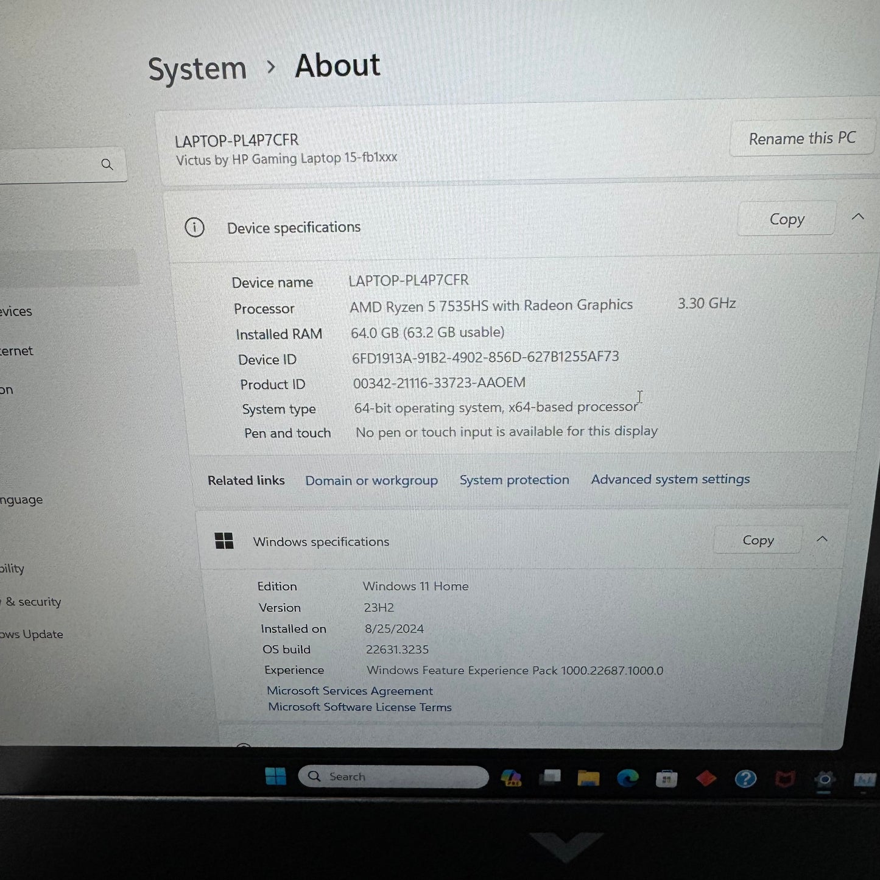Open Domain or workgroup link
Image resolution: width=880 pixels, height=880 pixels.
[x=371, y=480]
